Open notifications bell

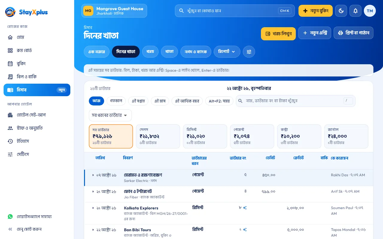pyautogui.click(x=355, y=11)
